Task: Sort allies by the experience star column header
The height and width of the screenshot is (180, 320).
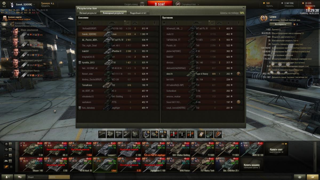Action: 144,23
